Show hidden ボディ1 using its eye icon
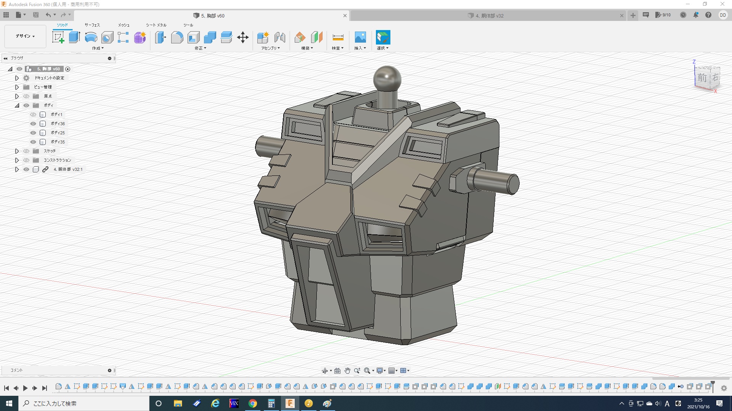This screenshot has width=732, height=411. tap(33, 115)
